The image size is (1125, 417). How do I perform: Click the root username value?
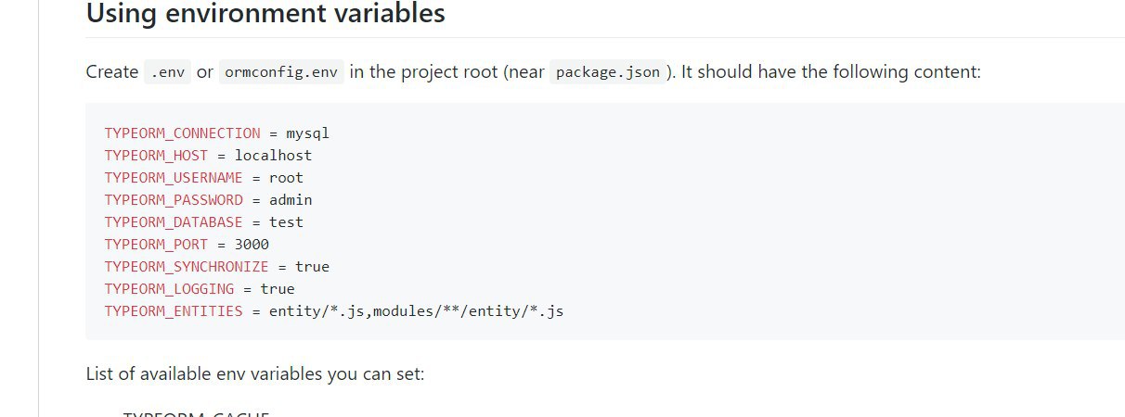pyautogui.click(x=286, y=178)
